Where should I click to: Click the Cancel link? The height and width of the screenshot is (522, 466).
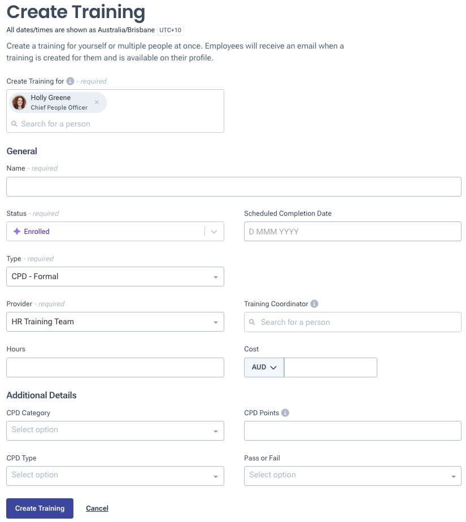(97, 508)
